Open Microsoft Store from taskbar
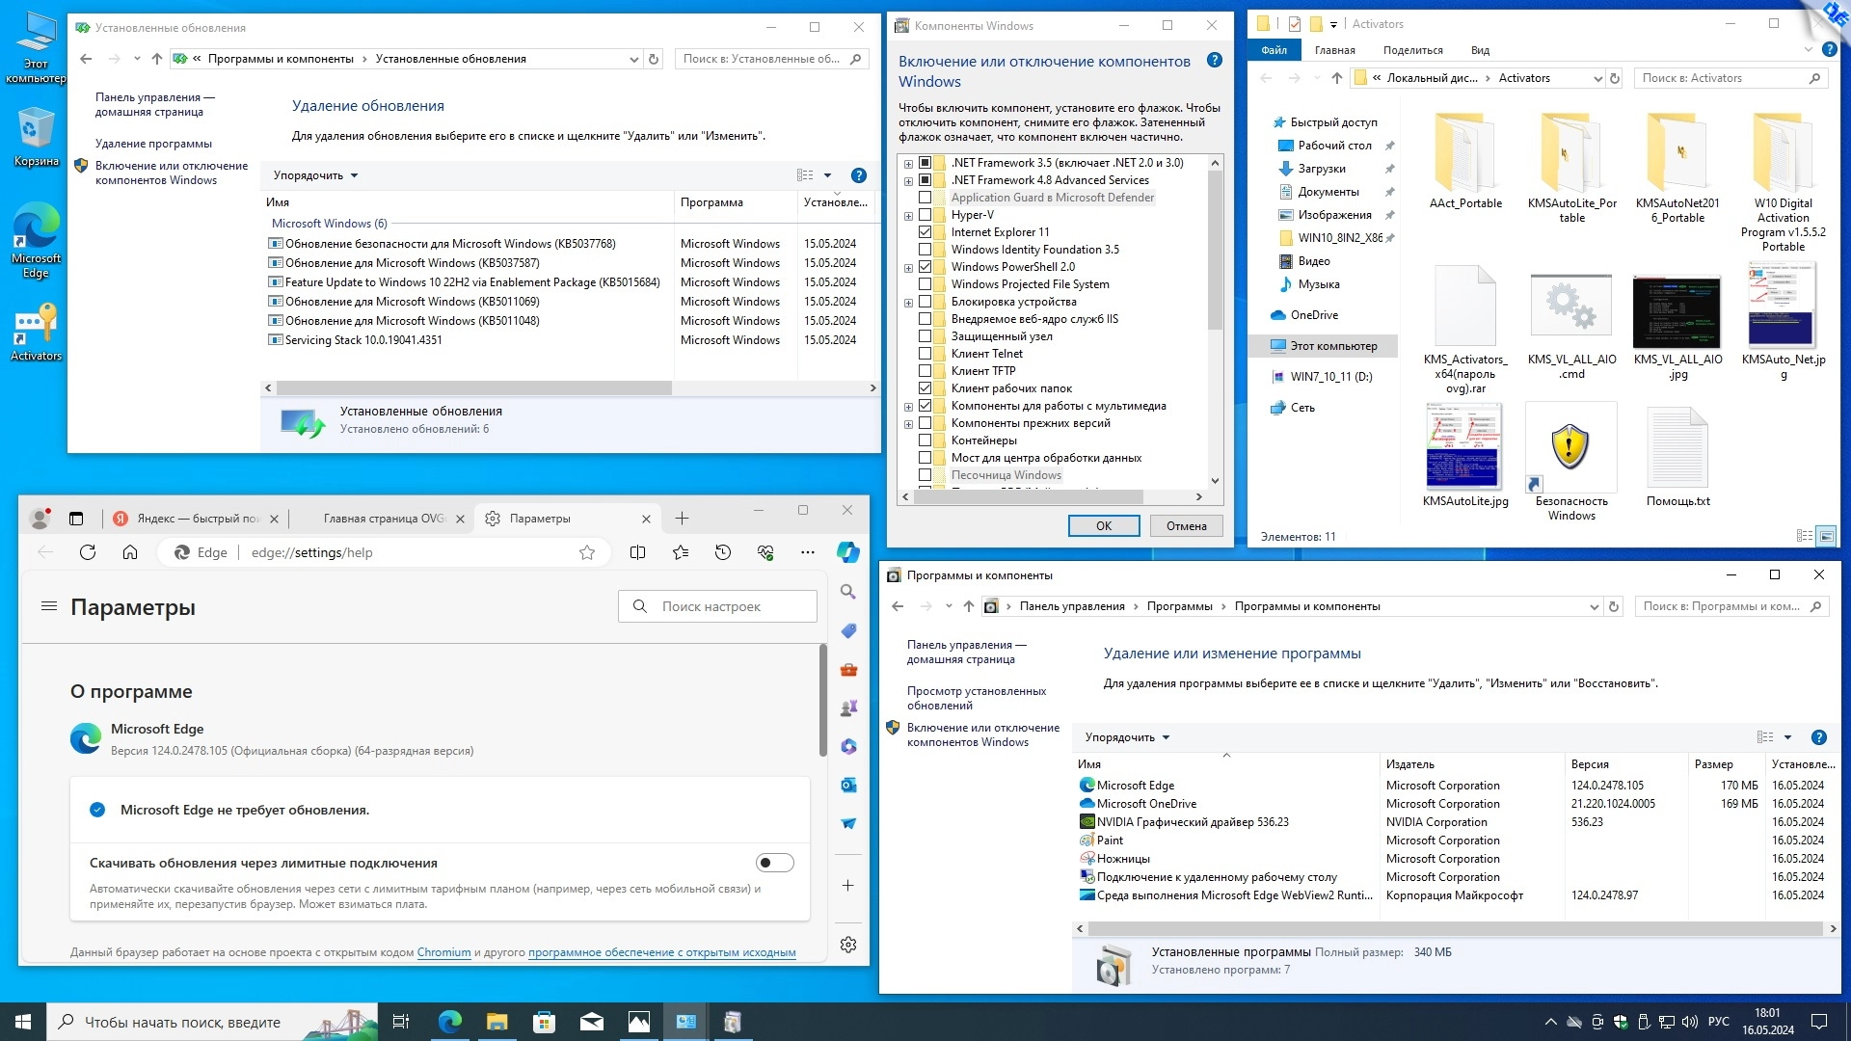The width and height of the screenshot is (1851, 1041). [545, 1022]
